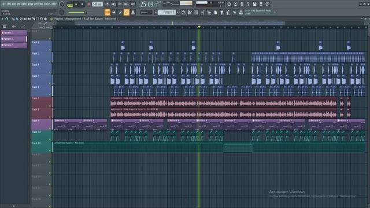Toggle the orange multilink controllers button
The width and height of the screenshot is (370, 208).
[127, 13]
